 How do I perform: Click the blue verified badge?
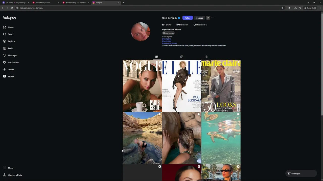click(x=179, y=18)
